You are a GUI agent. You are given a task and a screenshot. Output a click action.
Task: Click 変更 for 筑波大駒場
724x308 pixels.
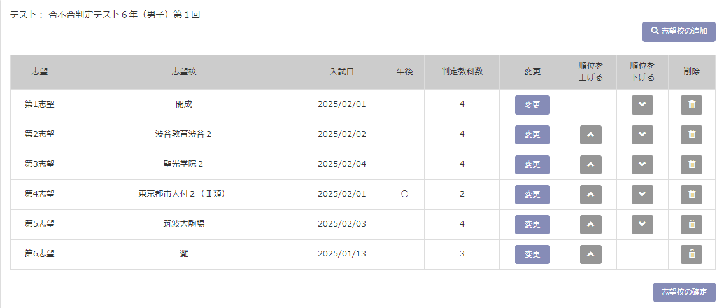point(532,225)
